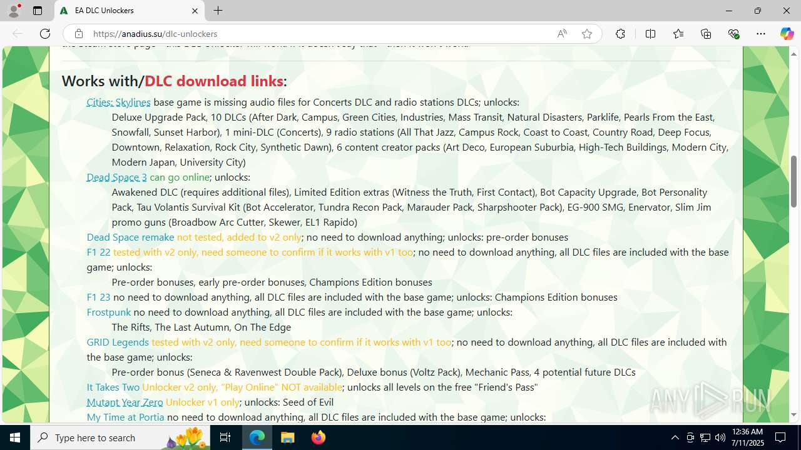Open File Explorer from taskbar
Image resolution: width=801 pixels, height=450 pixels.
click(x=287, y=437)
